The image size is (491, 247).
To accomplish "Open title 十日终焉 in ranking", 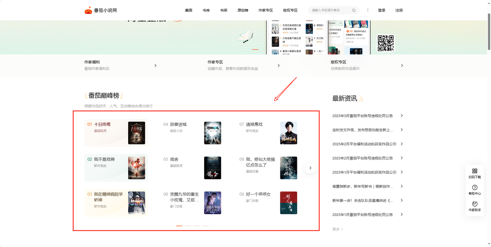I will pos(102,124).
